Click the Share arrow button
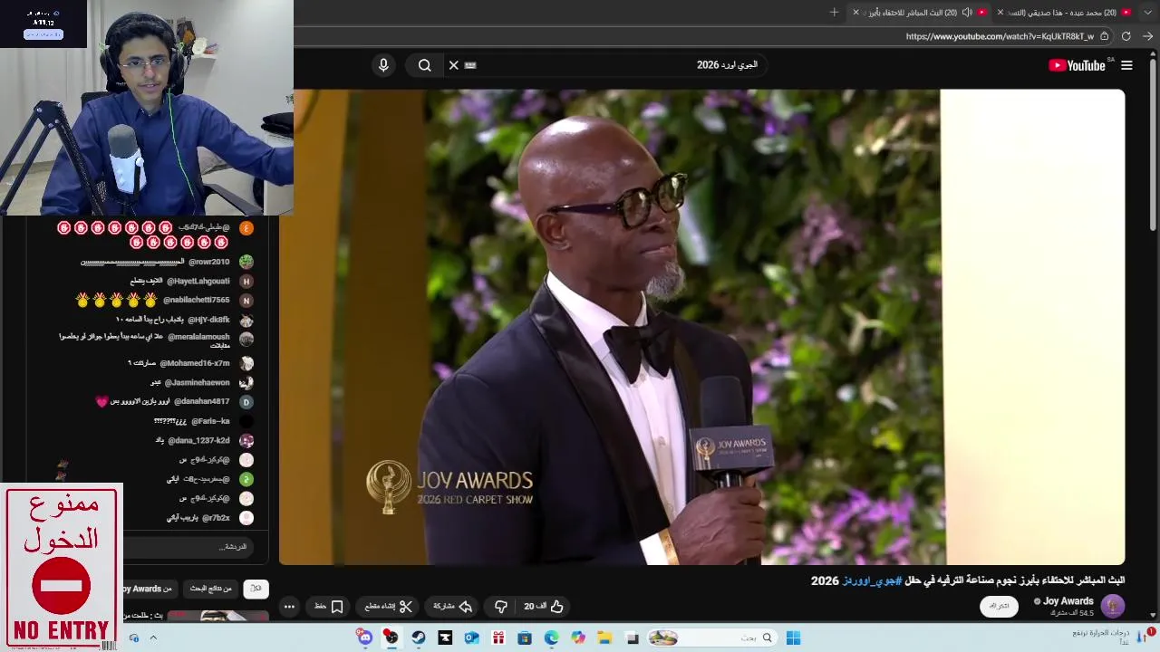The image size is (1160, 652). click(453, 607)
